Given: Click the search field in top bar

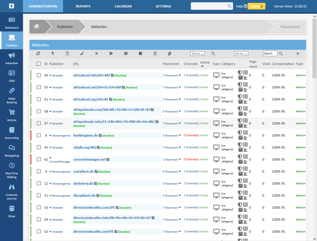Looking at the screenshot, I should (209, 6).
